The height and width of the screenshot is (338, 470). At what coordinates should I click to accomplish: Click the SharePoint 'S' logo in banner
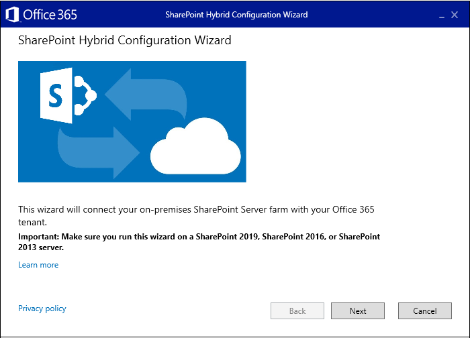[56, 95]
